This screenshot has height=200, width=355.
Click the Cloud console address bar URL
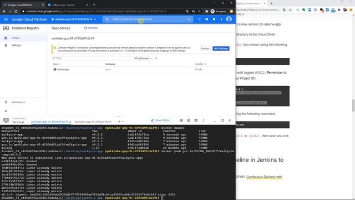(96, 11)
